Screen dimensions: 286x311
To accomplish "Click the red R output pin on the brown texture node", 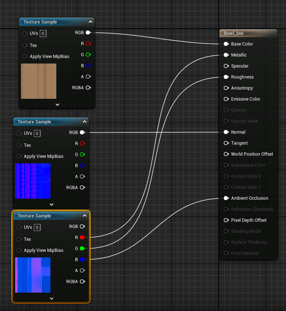I will (x=88, y=44).
